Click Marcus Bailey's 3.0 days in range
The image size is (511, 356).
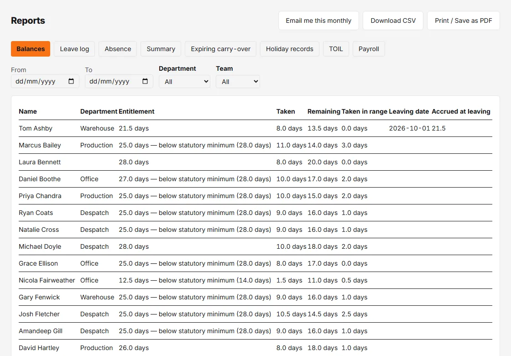click(x=355, y=146)
